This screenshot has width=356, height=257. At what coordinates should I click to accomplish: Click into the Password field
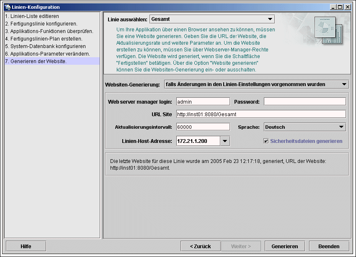click(305, 102)
